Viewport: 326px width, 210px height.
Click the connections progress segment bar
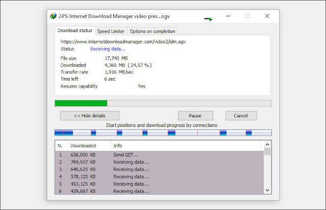(163, 133)
